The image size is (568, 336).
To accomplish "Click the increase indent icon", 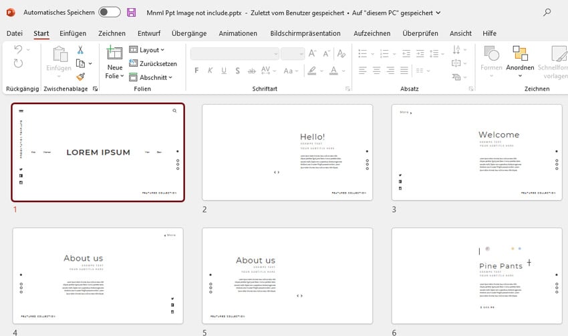I will coord(420,54).
